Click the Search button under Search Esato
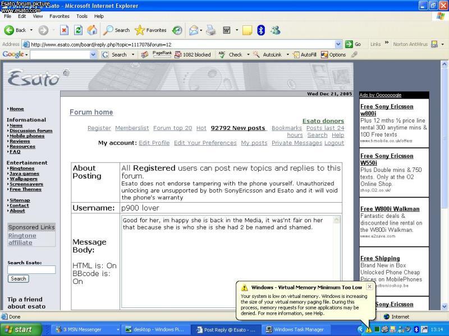The image size is (449, 336). [19, 278]
